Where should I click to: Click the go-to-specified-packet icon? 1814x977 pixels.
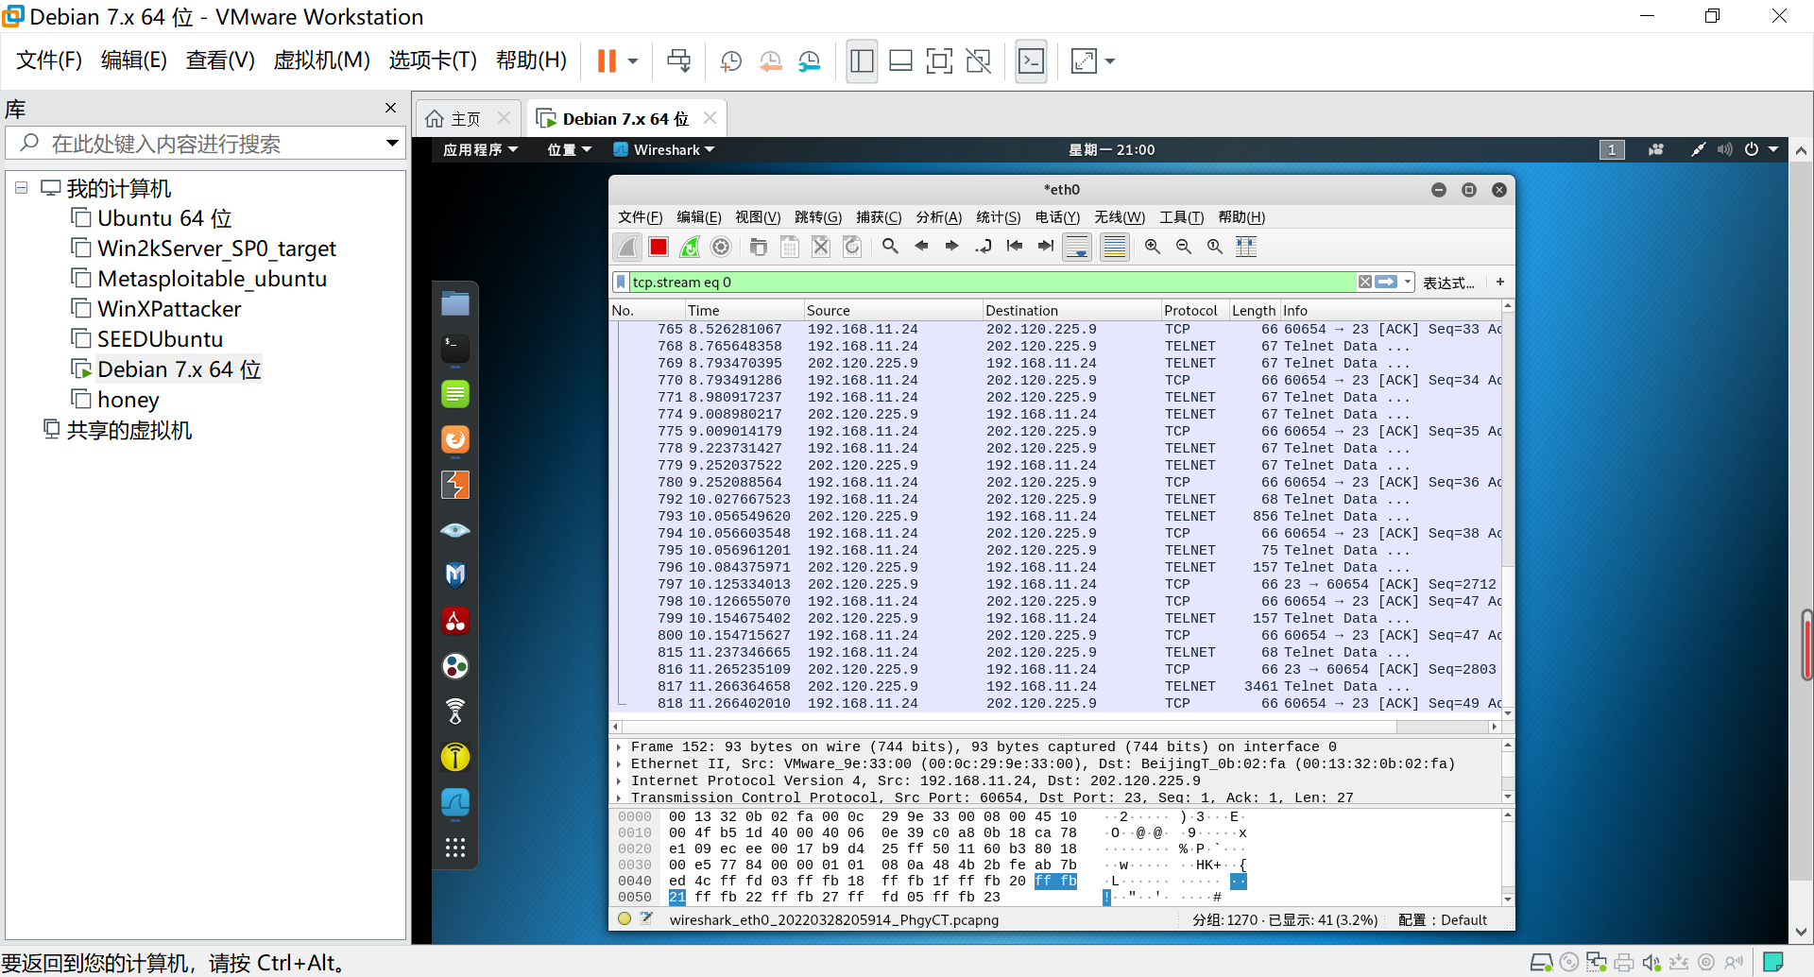pos(984,247)
